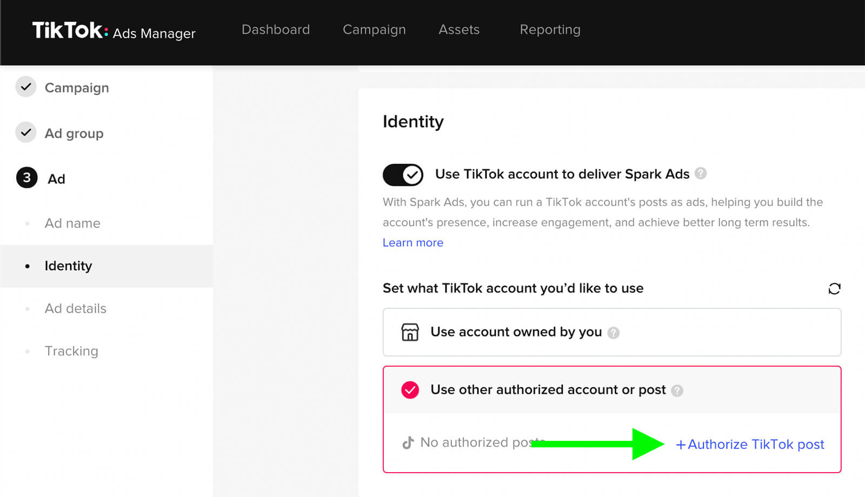
Task: Choose Use account owned by you
Action: pyautogui.click(x=612, y=332)
